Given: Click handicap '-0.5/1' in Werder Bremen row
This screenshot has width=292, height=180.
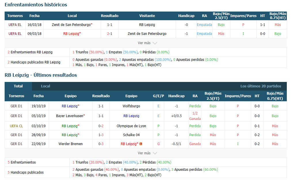Looking at the screenshot, I should click(x=176, y=144).
